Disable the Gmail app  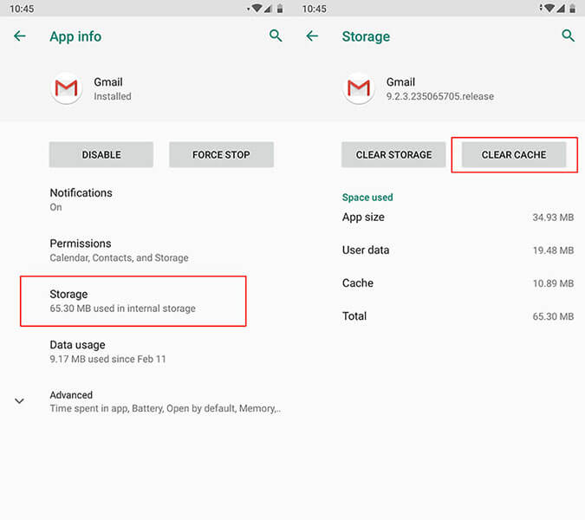pos(101,154)
